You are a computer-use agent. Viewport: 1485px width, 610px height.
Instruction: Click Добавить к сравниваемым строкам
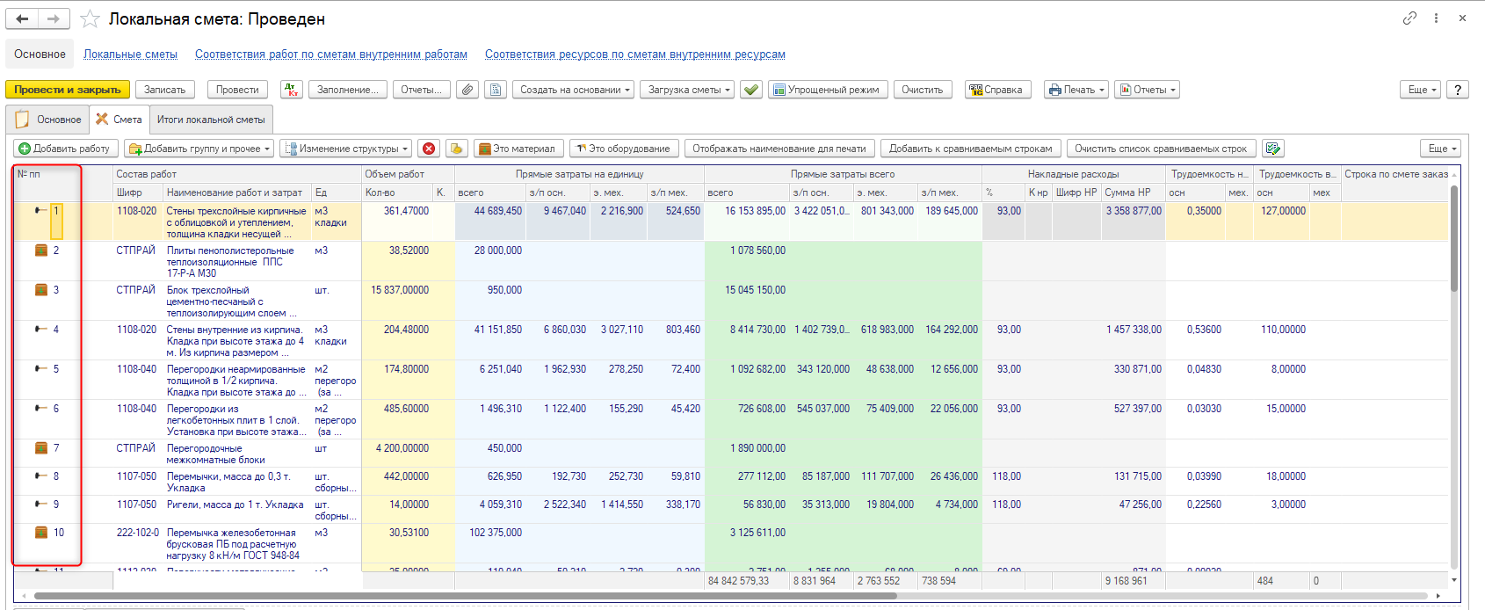click(x=971, y=149)
